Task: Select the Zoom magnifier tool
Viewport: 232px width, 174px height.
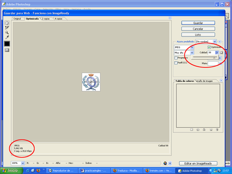Action: 7,32
